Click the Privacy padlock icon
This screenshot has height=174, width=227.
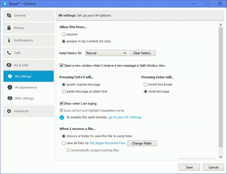coord(9,28)
